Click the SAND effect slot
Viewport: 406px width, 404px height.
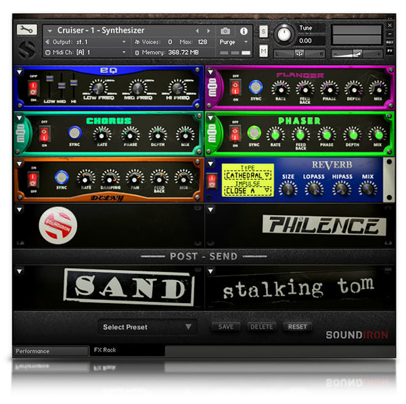pos(129,288)
